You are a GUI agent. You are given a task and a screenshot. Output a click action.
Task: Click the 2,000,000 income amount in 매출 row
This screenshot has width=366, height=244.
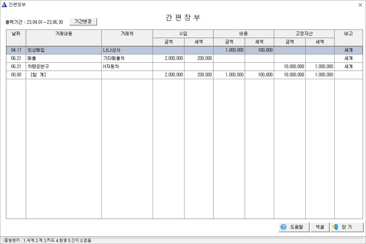(x=169, y=58)
